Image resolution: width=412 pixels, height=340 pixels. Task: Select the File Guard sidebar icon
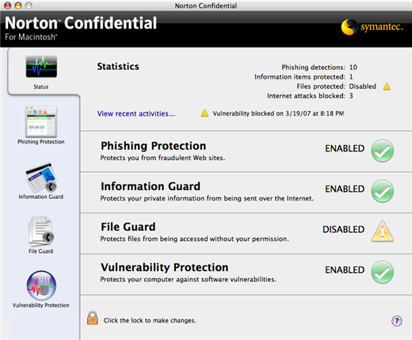(x=40, y=231)
